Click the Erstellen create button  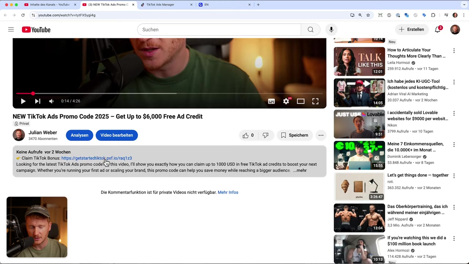411,29
